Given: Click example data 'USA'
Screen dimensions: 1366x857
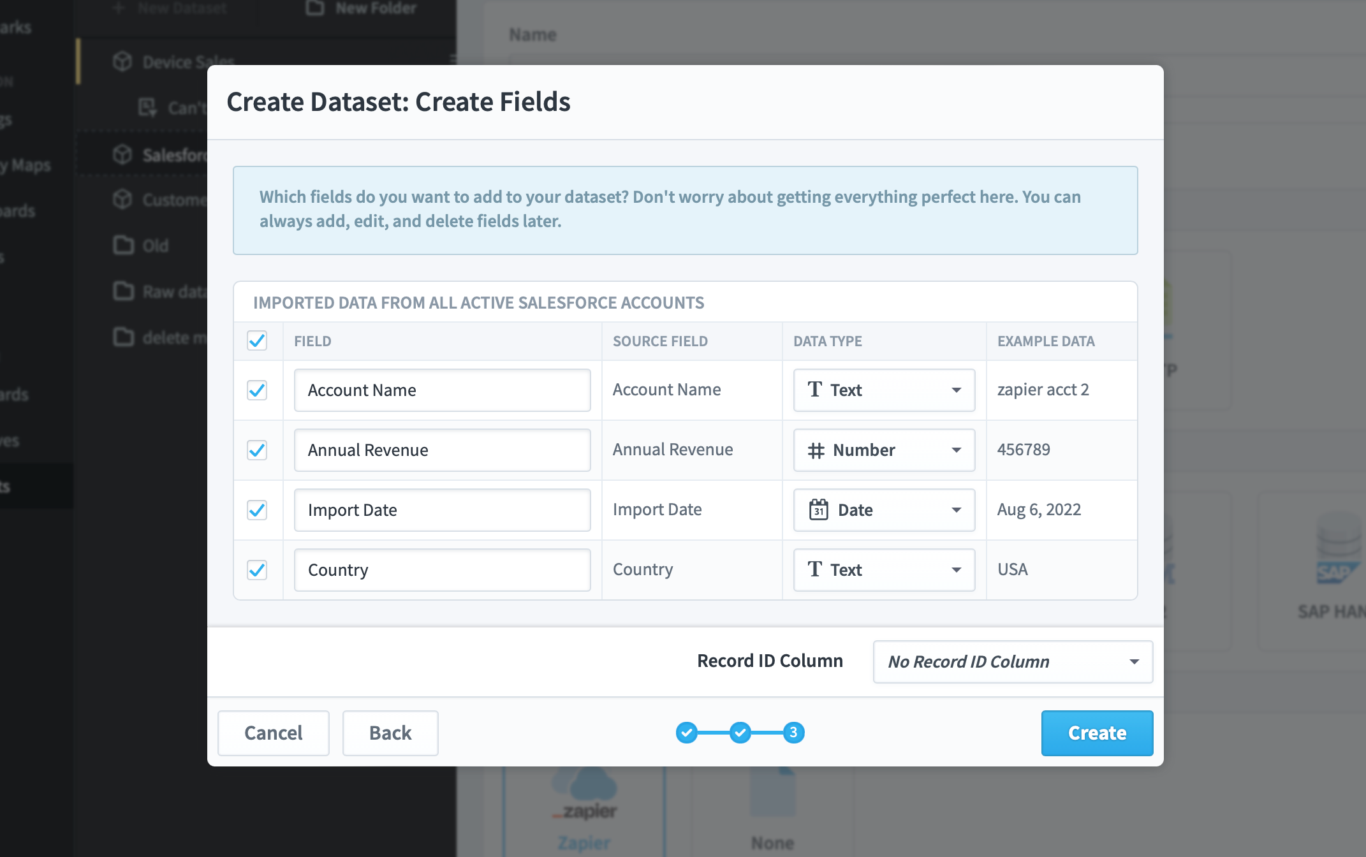Looking at the screenshot, I should (1013, 569).
